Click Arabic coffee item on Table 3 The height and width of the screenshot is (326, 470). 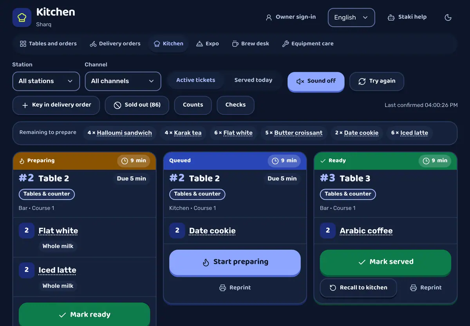tap(366, 231)
